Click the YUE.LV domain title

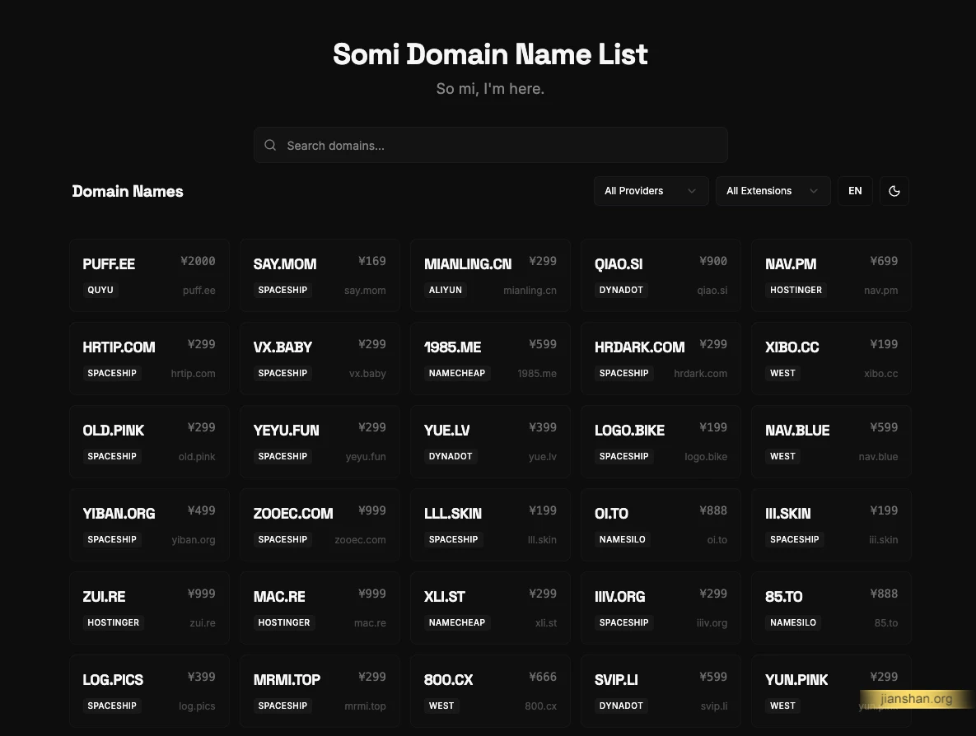click(447, 431)
